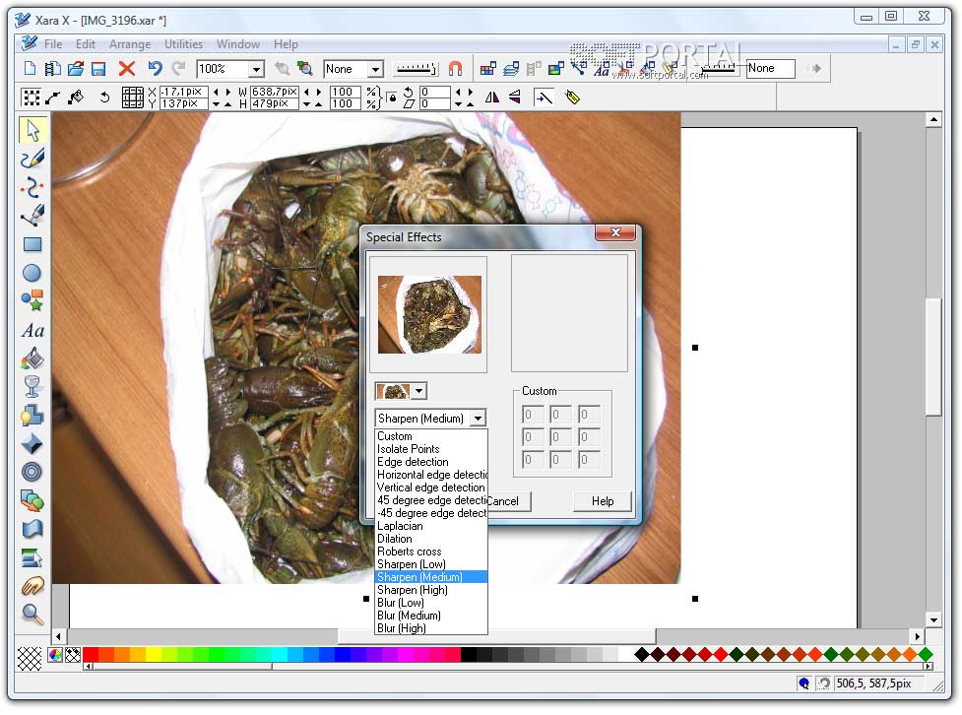962x715 pixels.
Task: Undo the last action
Action: pos(155,68)
